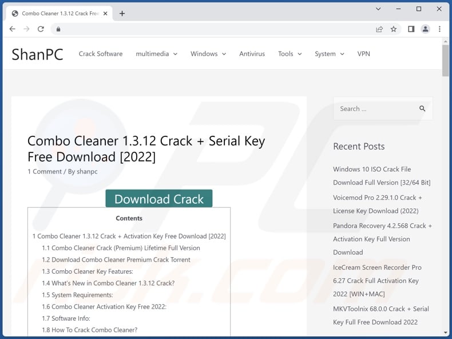The height and width of the screenshot is (339, 452).
Task: Click the article title heading
Action: point(146,149)
